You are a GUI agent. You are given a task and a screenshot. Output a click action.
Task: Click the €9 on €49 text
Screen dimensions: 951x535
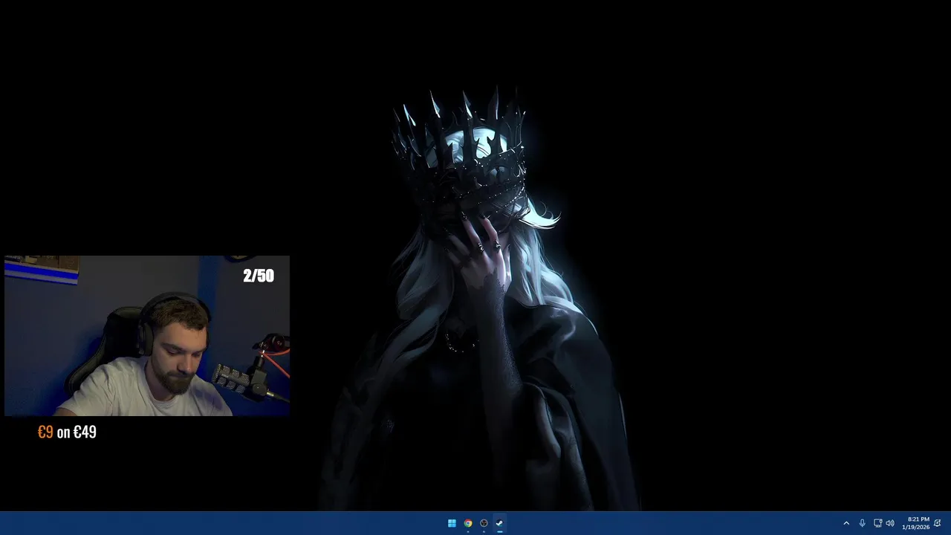tap(67, 432)
